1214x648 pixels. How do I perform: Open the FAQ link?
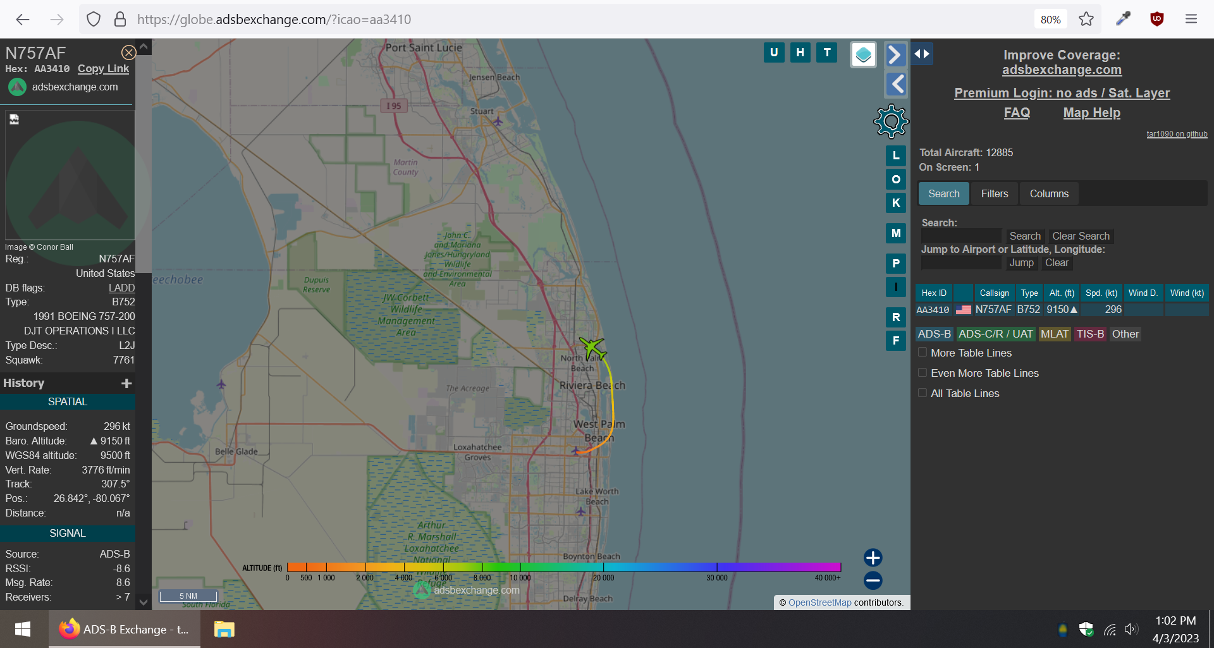tap(1017, 113)
